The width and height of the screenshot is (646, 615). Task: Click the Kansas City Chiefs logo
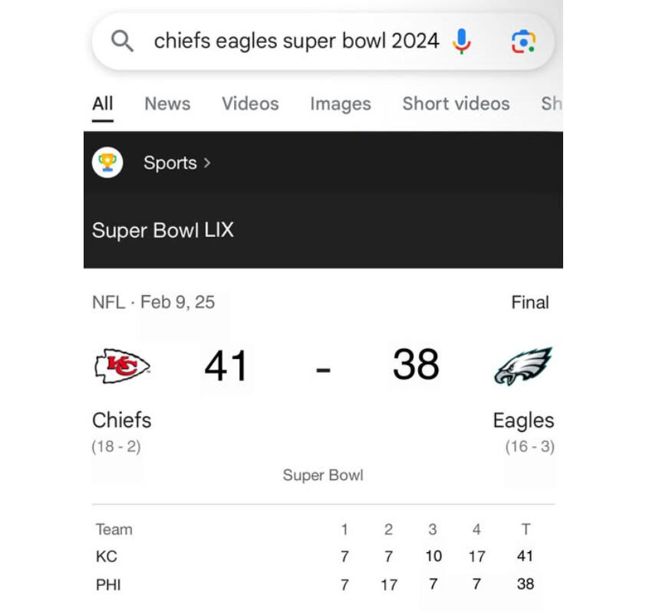[x=121, y=365]
